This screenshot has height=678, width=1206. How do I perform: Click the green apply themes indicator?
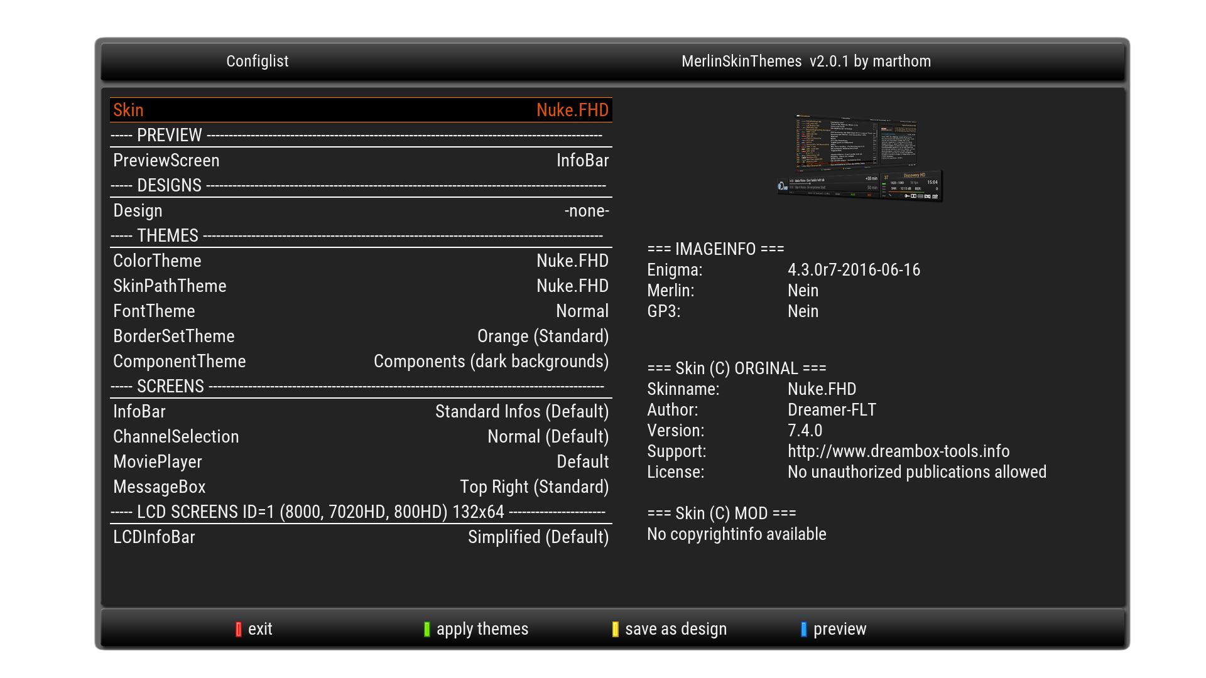tap(427, 629)
